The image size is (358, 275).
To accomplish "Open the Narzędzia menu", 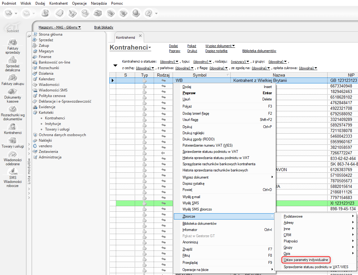I will (x=99, y=3).
